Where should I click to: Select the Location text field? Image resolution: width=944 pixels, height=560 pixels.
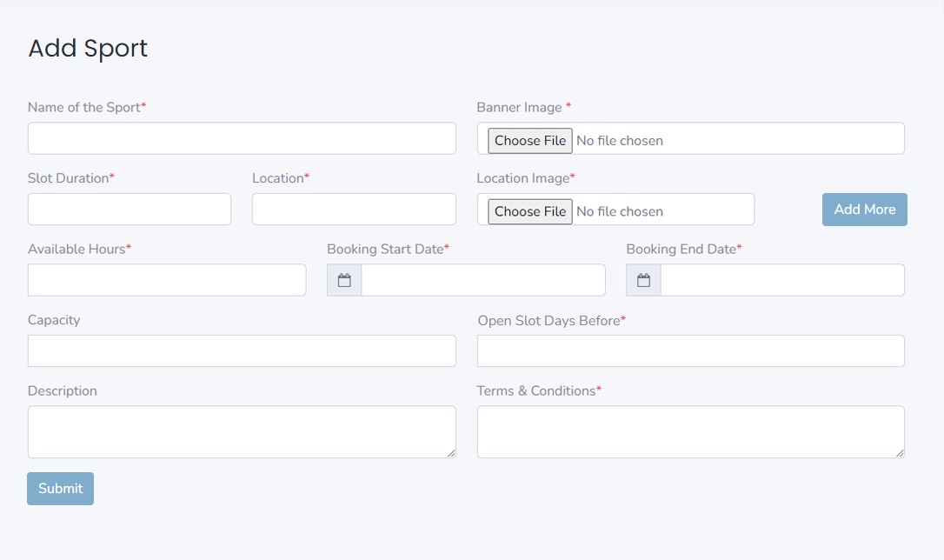coord(354,210)
